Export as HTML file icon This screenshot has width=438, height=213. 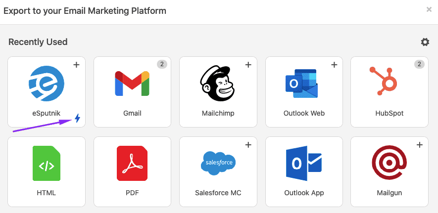pos(47,164)
